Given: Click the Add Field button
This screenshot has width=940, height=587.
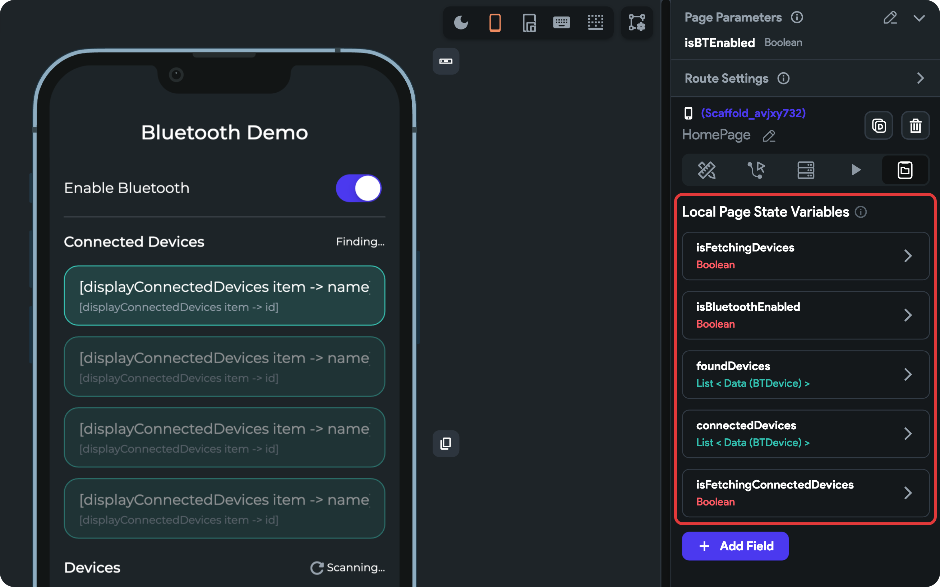Looking at the screenshot, I should pos(735,546).
